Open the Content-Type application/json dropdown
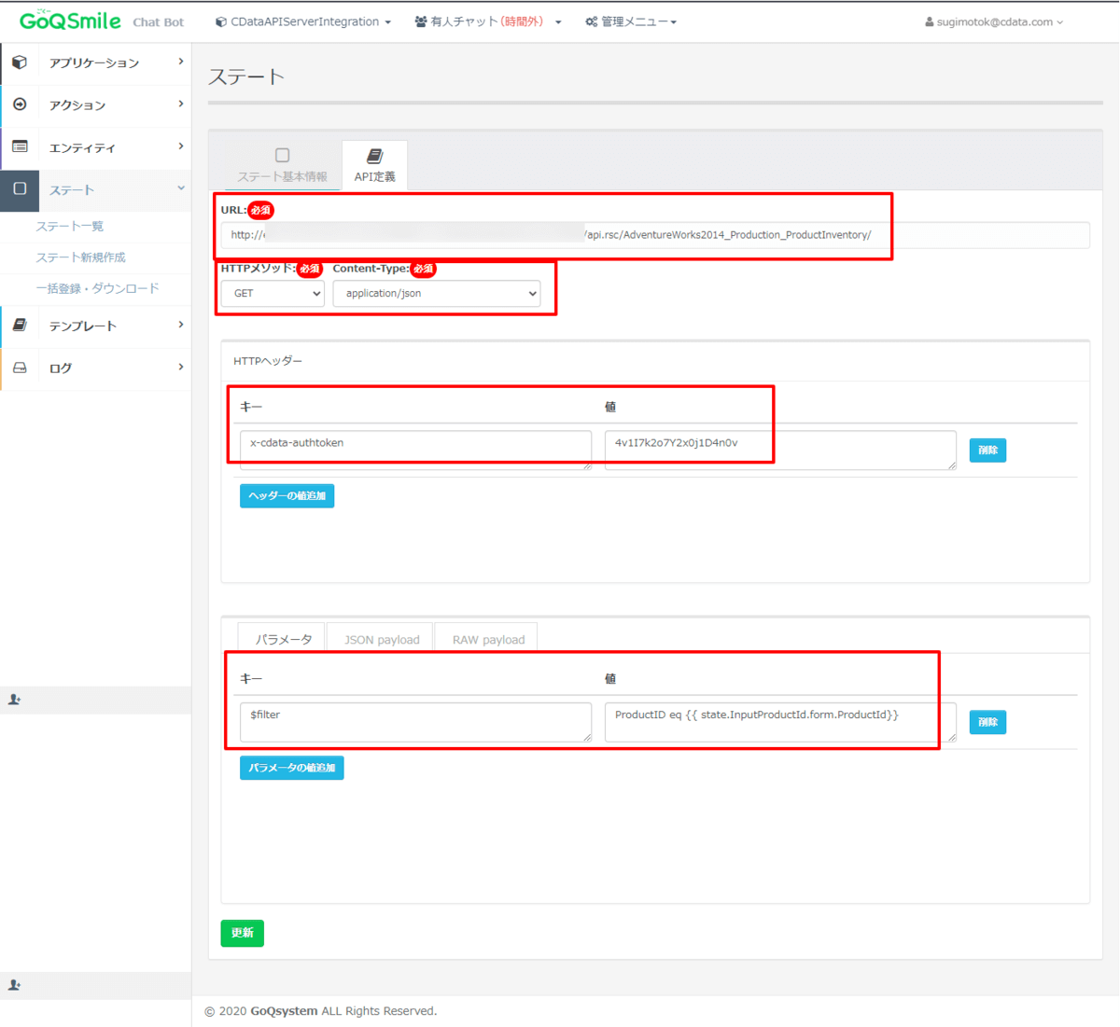Screen dimensions: 1120x1027 [x=437, y=293]
